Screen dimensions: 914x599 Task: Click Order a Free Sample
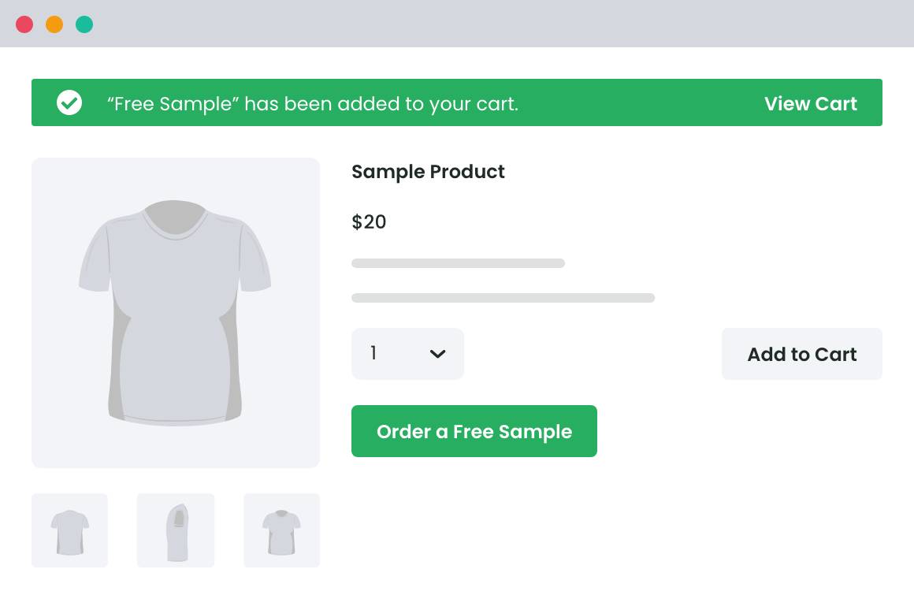[474, 431]
